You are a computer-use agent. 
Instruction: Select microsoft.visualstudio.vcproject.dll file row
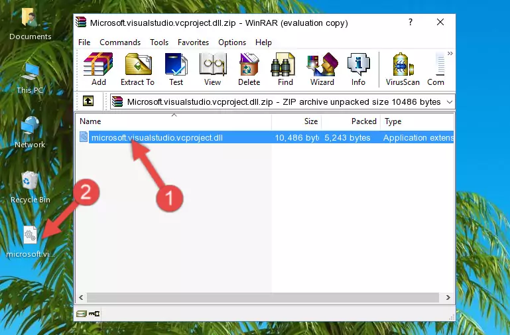coord(265,137)
